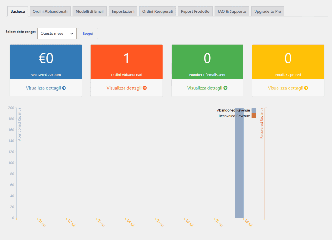This screenshot has height=240, width=332.
Task: Open the Questo mese date range dropdown
Action: pos(57,33)
